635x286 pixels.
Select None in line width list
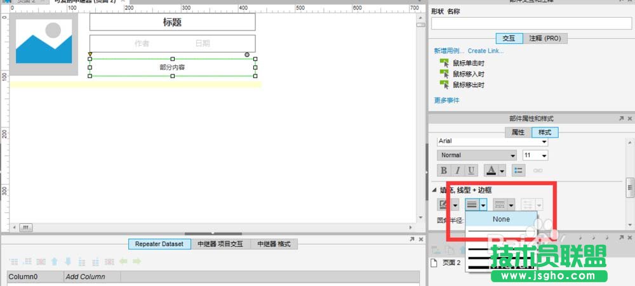click(502, 219)
